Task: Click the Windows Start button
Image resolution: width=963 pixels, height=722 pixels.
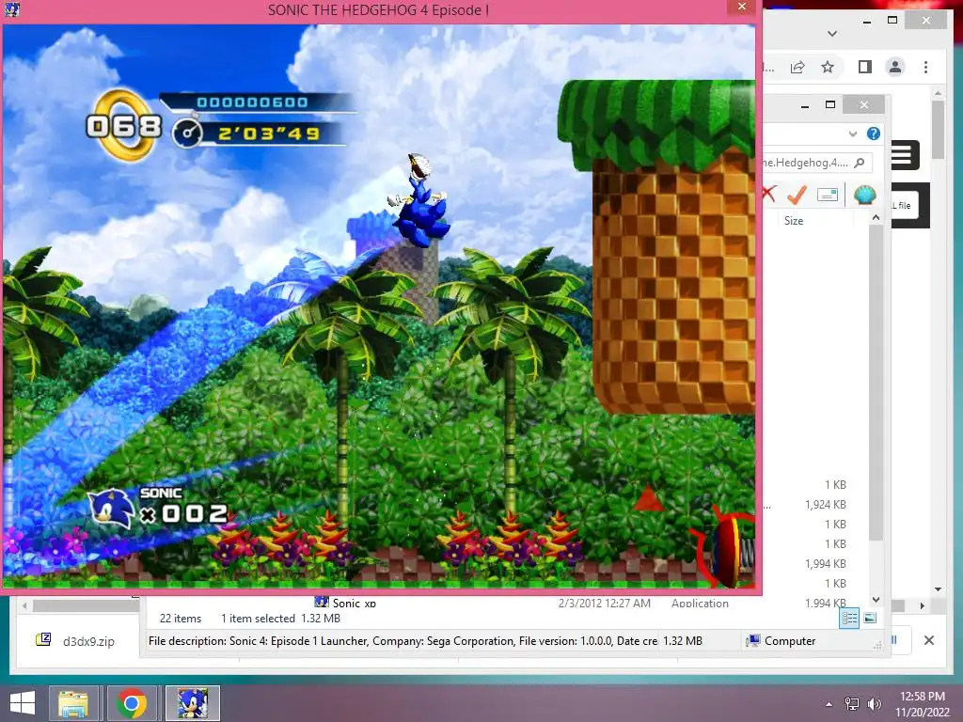Action: coord(23,703)
